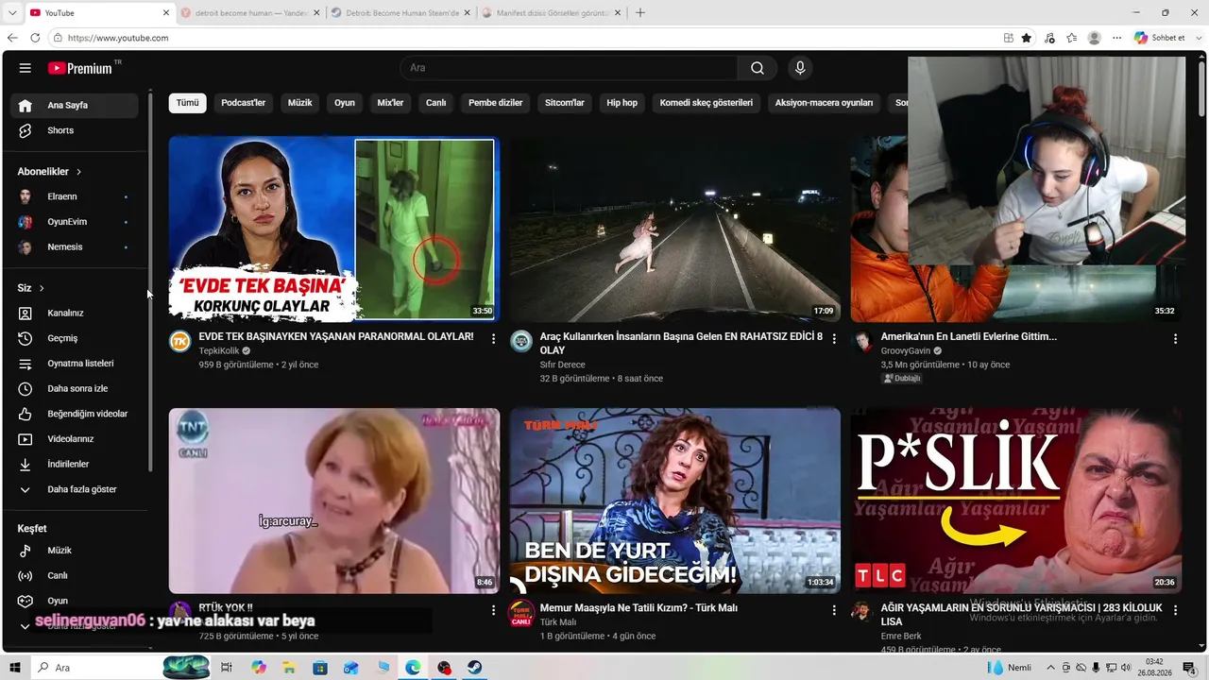
Task: Open the Steam icon in the taskbar
Action: click(x=474, y=668)
